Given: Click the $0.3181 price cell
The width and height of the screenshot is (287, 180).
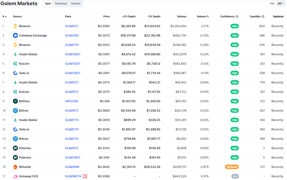Looking at the screenshot, I should point(104,157).
